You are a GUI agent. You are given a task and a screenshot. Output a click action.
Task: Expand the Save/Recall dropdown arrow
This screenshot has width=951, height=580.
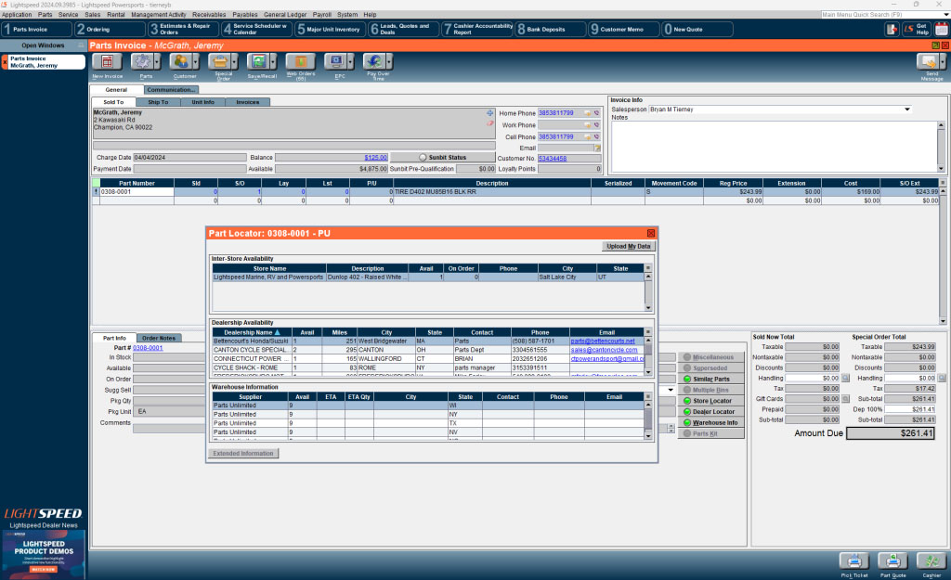click(274, 62)
